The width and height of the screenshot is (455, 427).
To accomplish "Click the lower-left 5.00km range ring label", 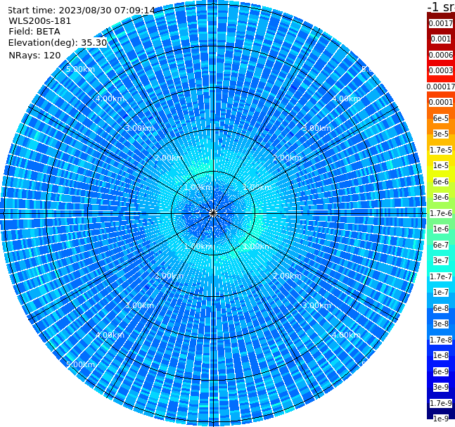I will click(x=80, y=364).
